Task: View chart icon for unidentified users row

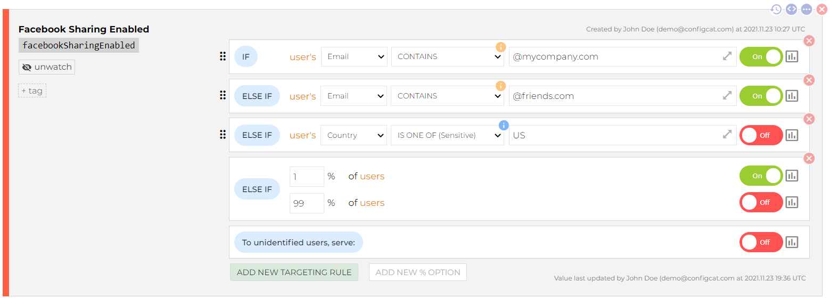Action: [792, 242]
